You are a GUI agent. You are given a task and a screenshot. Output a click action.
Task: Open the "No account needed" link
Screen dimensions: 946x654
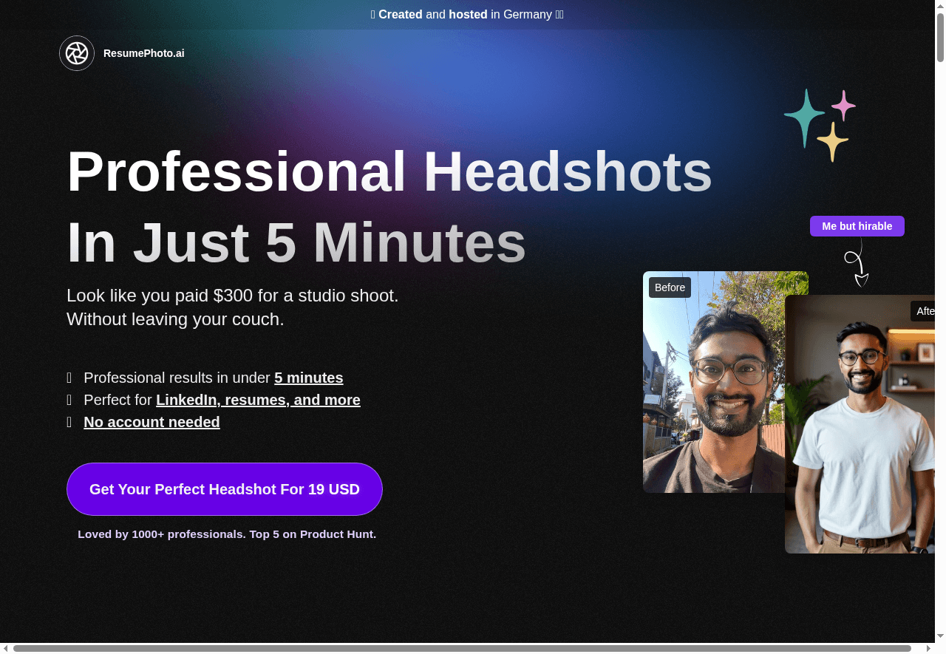[x=152, y=422]
